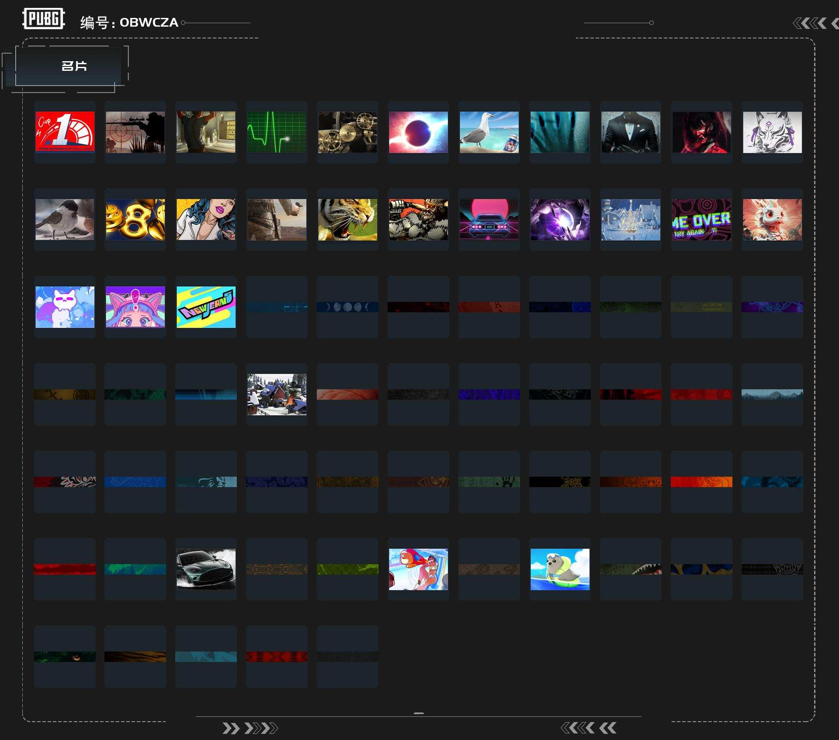
Task: Choose the solar eclipse nameplate
Action: click(418, 132)
